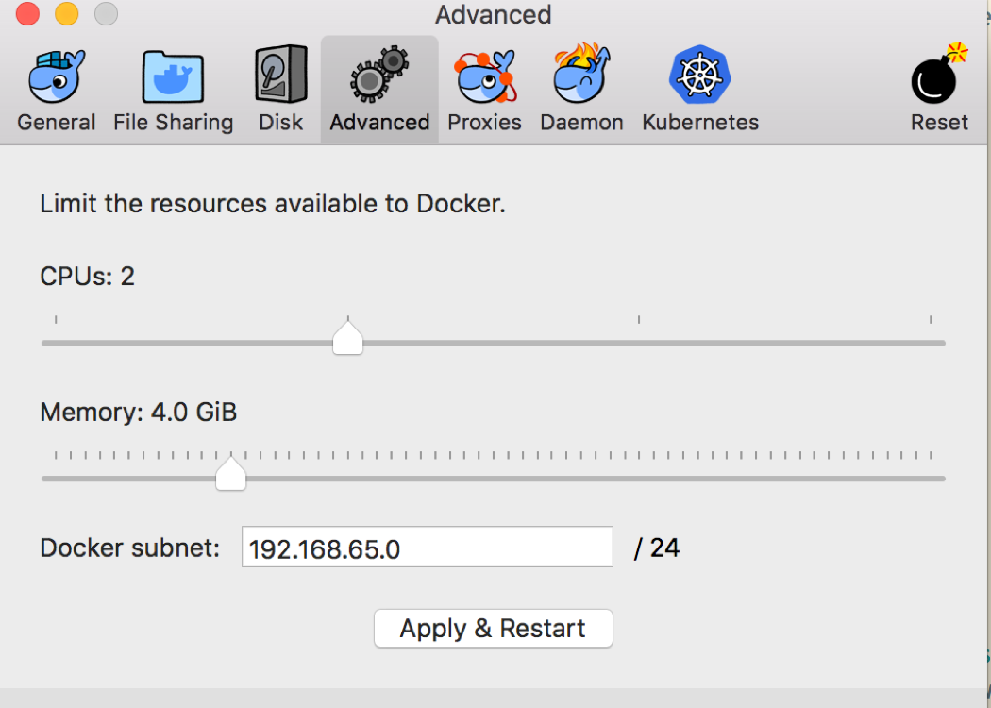Open the Proxies settings pane

click(x=485, y=91)
